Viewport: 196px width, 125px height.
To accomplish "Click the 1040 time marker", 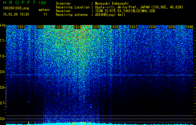I will pyautogui.click(x=190, y=27).
